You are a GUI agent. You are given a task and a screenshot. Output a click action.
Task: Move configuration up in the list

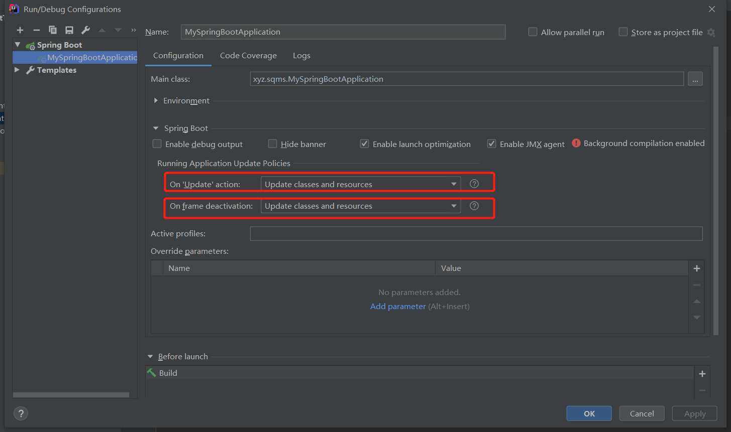point(102,31)
